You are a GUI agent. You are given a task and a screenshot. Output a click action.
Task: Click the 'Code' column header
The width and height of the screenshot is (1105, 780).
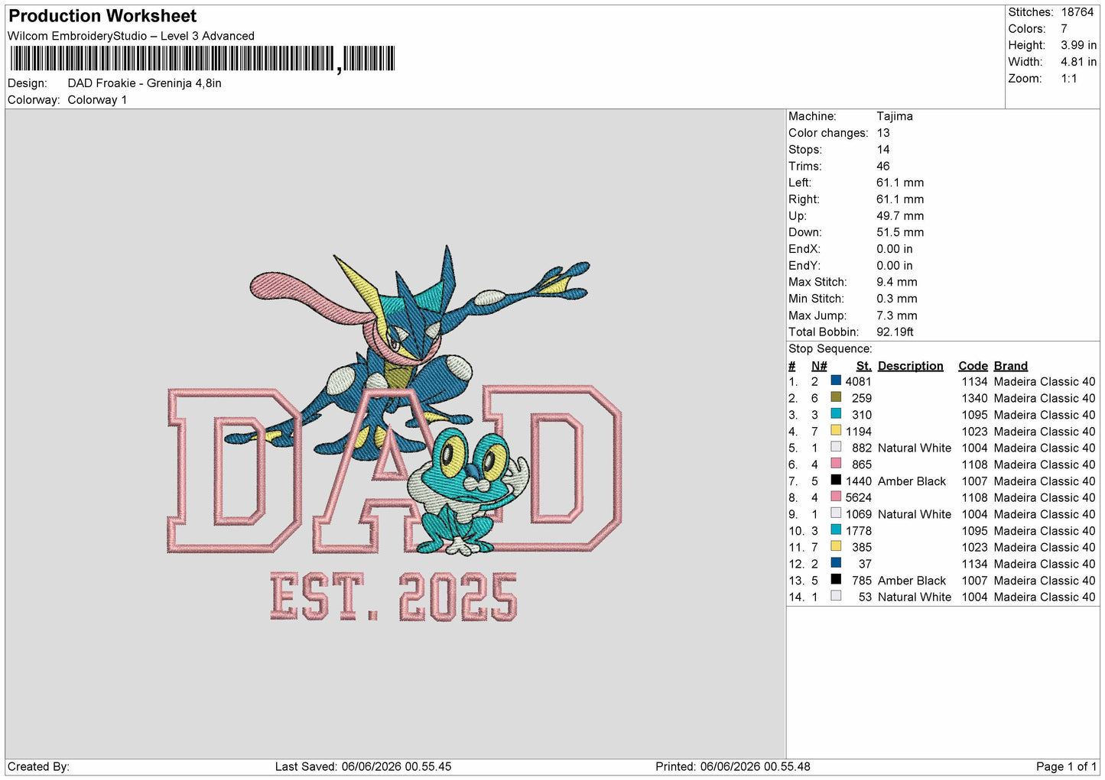[x=973, y=366]
